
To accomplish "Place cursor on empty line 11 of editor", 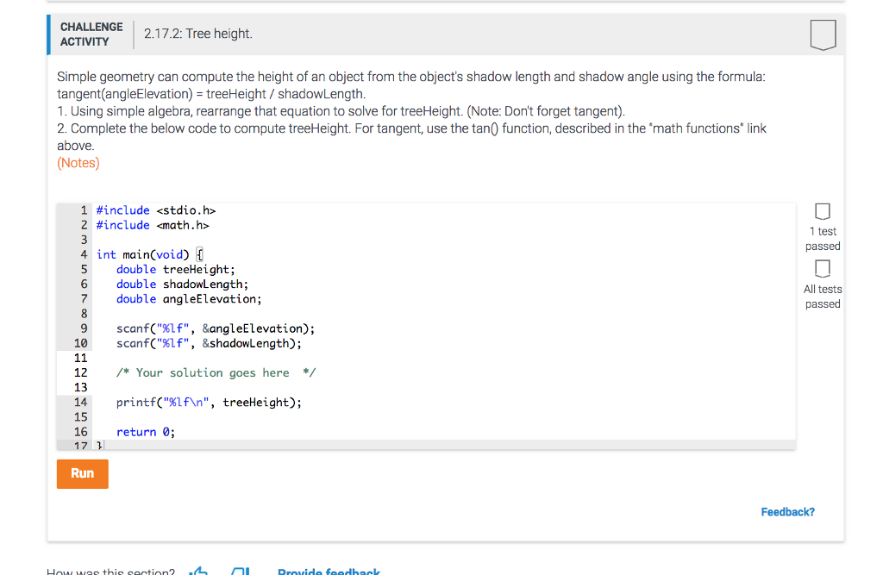I will click(442, 358).
